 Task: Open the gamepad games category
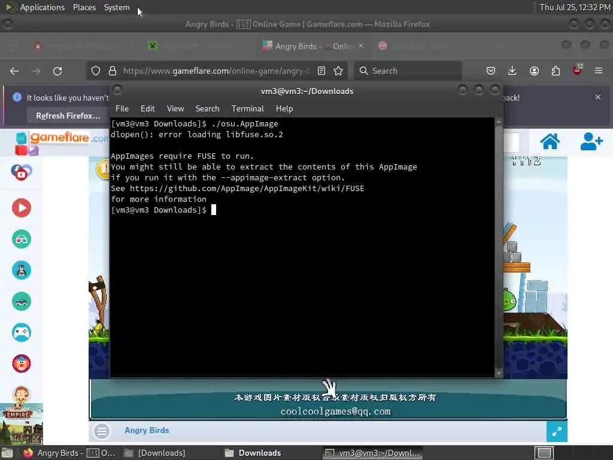click(22, 332)
